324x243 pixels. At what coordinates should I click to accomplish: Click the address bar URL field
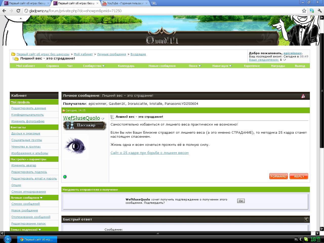coord(162,11)
